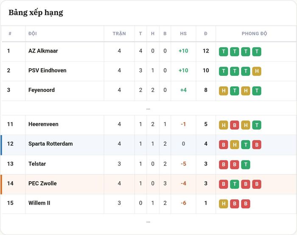Click the PHONG ĐỘ column header
The width and height of the screenshot is (297, 235).
(x=254, y=33)
